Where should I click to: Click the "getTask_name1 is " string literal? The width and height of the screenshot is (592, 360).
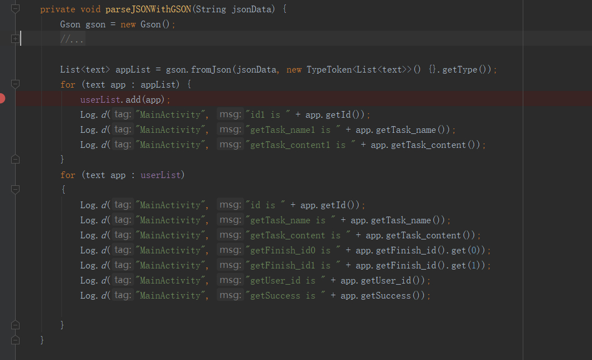tap(293, 130)
